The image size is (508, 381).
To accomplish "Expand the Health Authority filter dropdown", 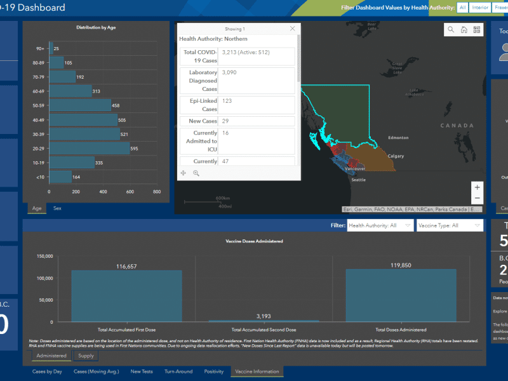I will tap(380, 225).
